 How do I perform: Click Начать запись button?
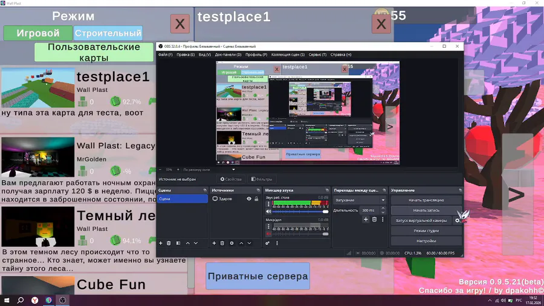(x=426, y=210)
